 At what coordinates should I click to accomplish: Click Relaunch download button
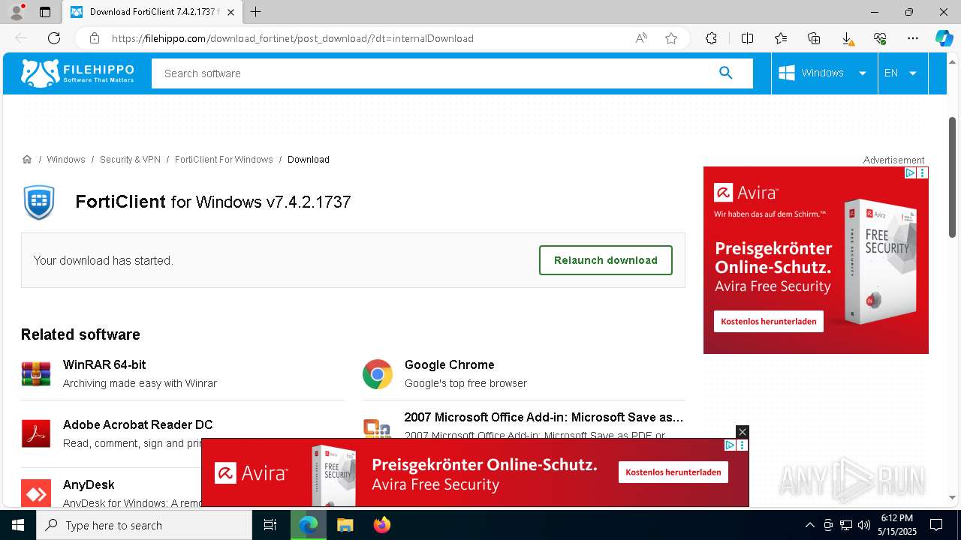coord(606,260)
